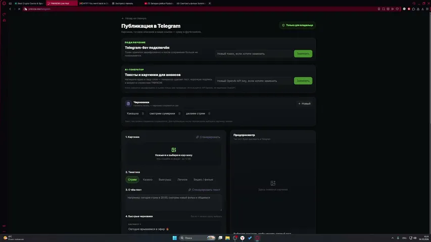Click the image upload icon
This screenshot has height=242, width=431.
pyautogui.click(x=174, y=150)
